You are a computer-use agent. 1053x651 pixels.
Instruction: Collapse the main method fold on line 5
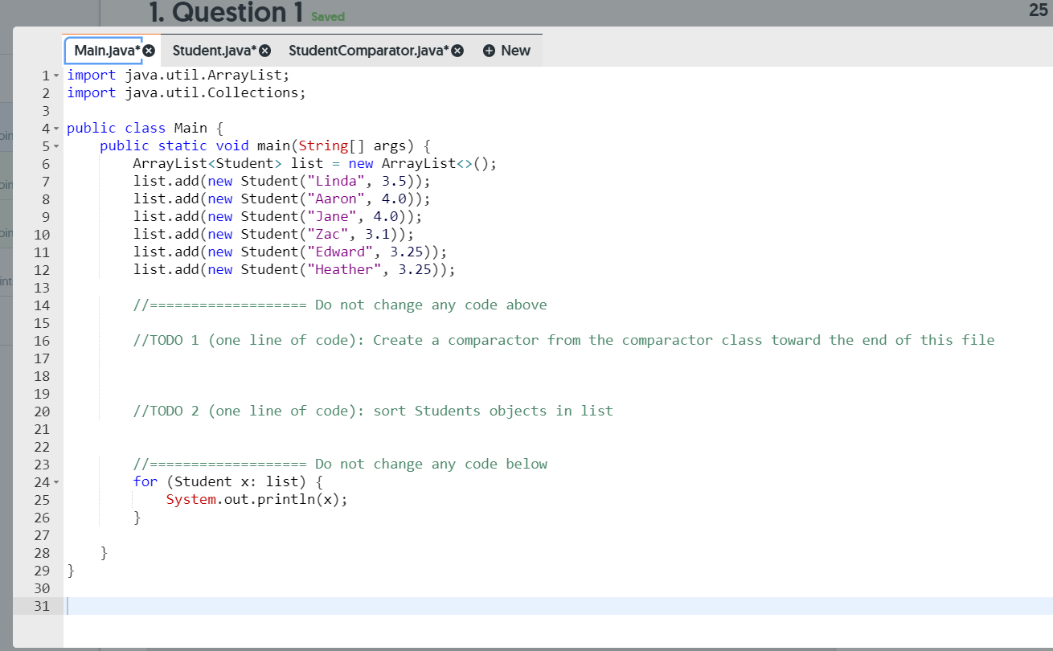point(56,145)
